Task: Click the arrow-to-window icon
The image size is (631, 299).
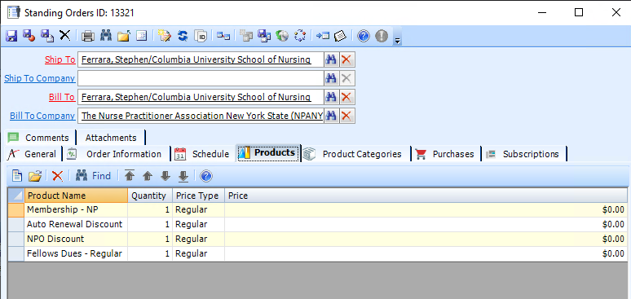Action: click(x=323, y=36)
